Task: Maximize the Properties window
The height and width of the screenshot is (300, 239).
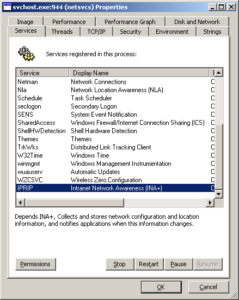Action: [221, 7]
